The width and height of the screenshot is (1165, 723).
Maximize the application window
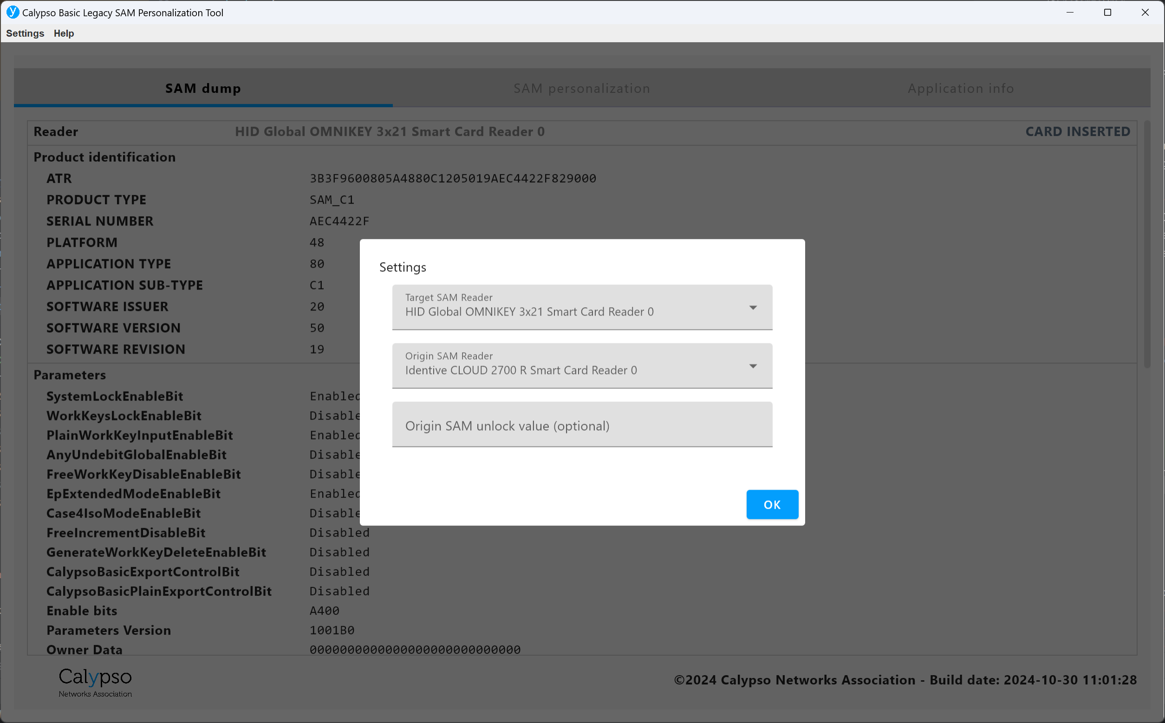(x=1107, y=13)
